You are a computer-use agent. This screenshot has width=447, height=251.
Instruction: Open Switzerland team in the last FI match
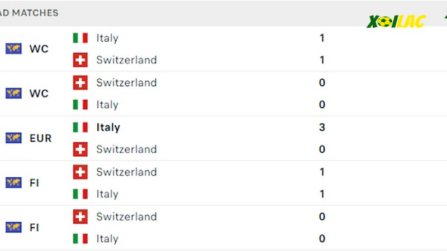pos(127,216)
